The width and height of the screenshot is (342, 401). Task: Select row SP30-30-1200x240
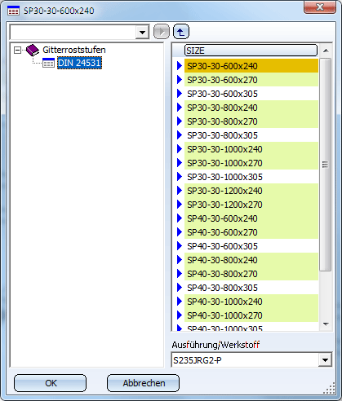point(251,191)
